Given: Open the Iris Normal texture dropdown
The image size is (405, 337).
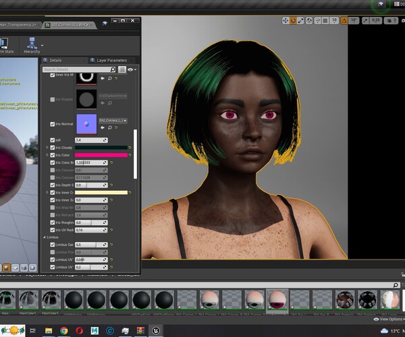Looking at the screenshot, I should [113, 121].
